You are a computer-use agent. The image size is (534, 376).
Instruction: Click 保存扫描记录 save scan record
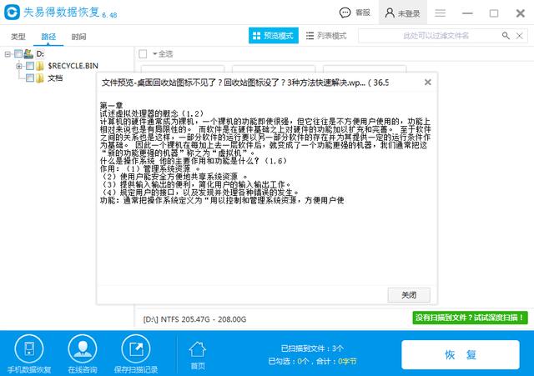pos(136,353)
